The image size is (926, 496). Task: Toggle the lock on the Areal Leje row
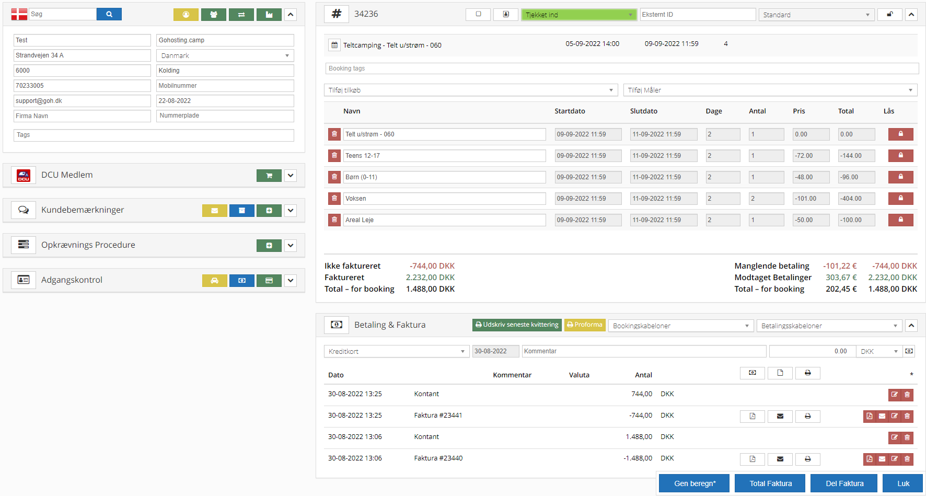pos(900,220)
